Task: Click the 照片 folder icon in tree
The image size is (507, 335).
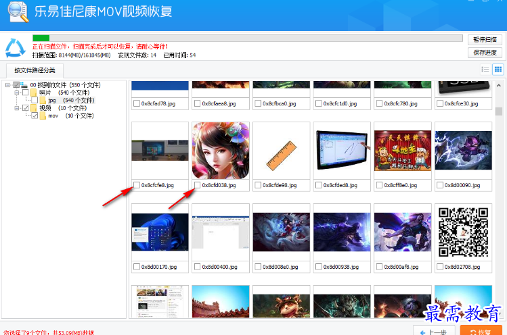Action: [34, 93]
